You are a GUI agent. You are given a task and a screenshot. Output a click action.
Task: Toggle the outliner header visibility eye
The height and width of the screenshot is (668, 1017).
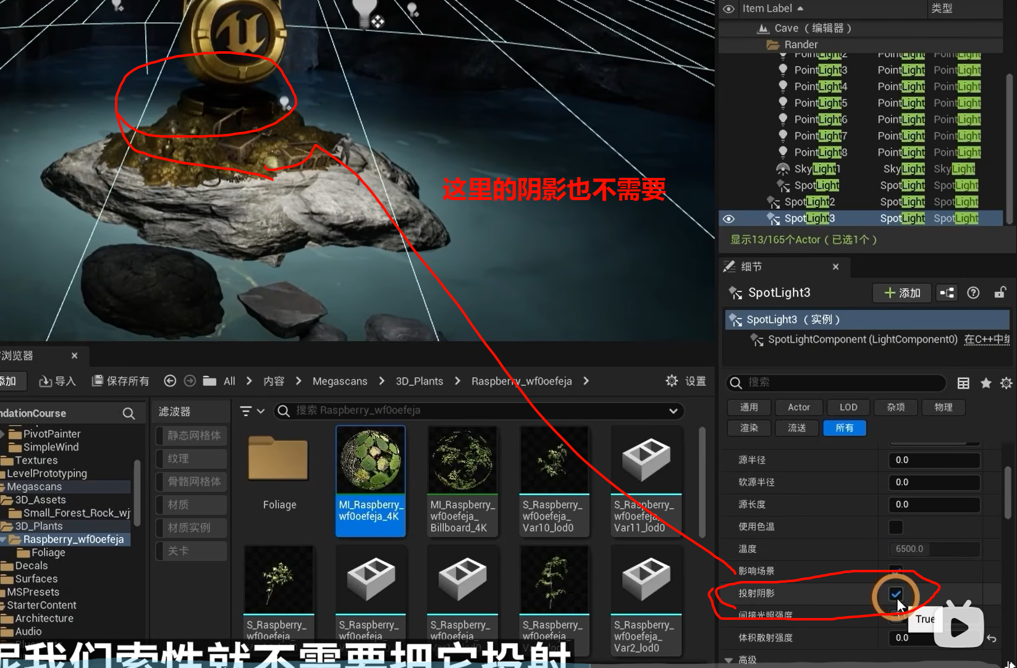pos(729,9)
